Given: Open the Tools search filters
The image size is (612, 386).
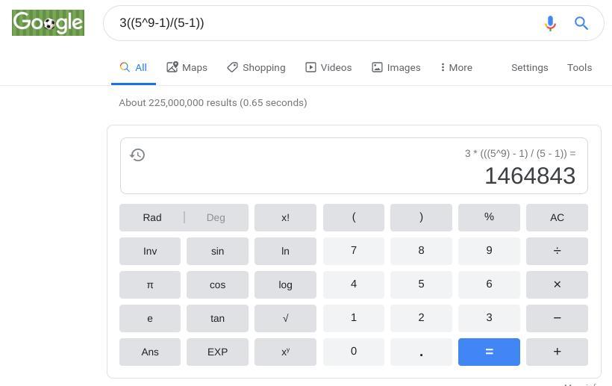Looking at the screenshot, I should coord(579,67).
